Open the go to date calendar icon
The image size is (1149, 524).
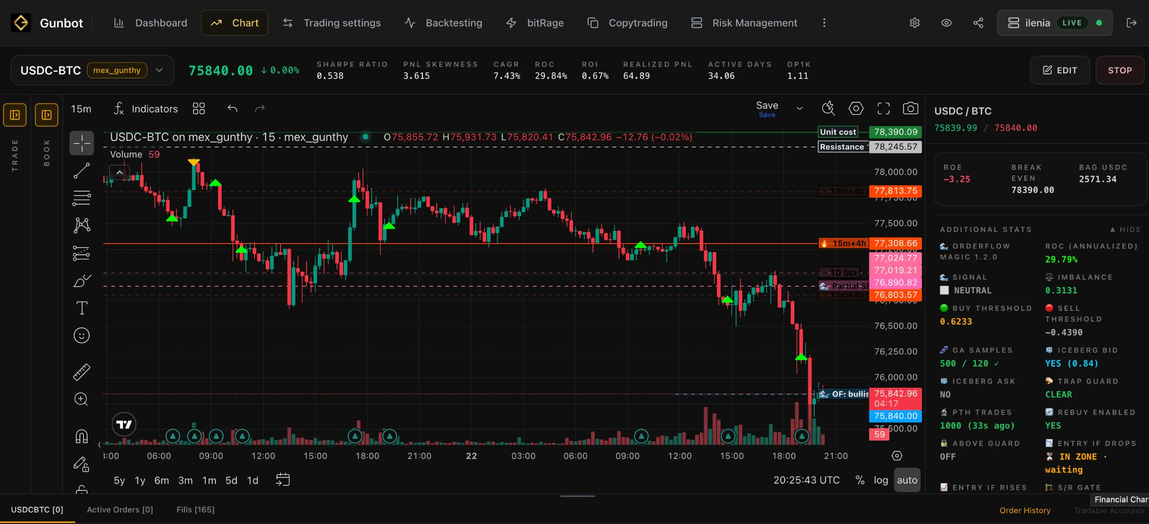click(x=283, y=480)
